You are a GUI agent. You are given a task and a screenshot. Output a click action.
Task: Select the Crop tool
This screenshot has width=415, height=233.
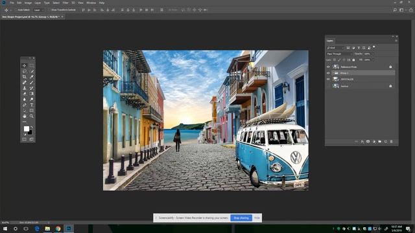(x=25, y=77)
